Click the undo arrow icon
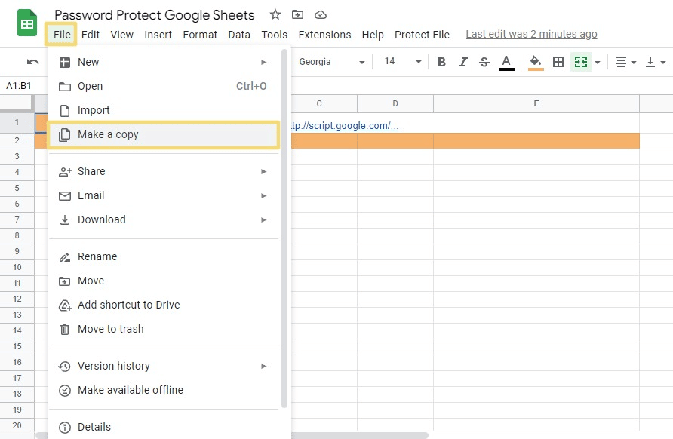Viewport: 673px width, 439px height. (32, 62)
